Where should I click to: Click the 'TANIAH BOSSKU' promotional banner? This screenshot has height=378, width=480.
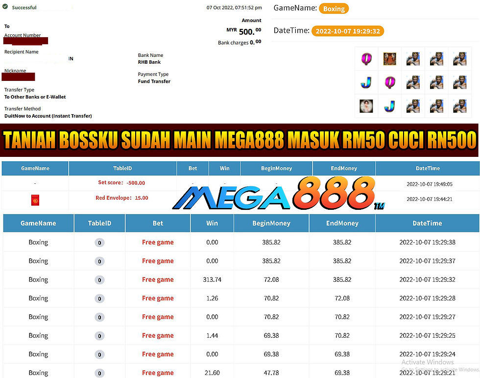[x=239, y=140]
